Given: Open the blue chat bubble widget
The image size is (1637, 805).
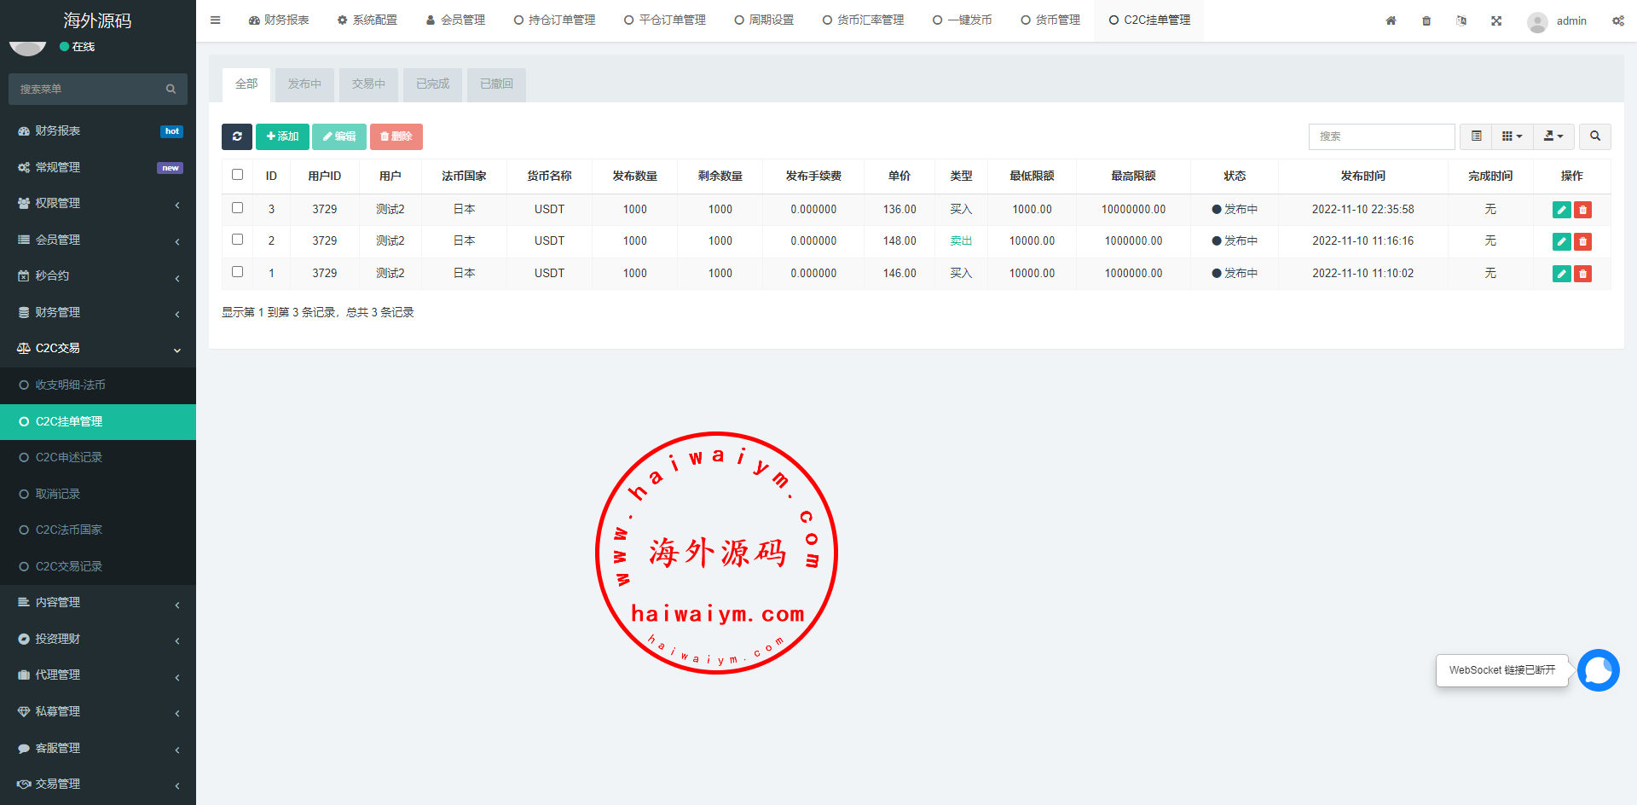Looking at the screenshot, I should coord(1598,670).
